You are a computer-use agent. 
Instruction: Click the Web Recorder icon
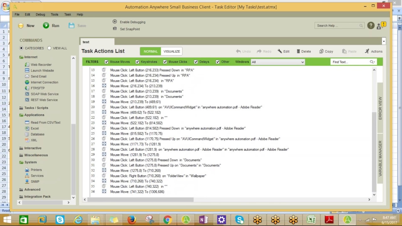(27, 65)
